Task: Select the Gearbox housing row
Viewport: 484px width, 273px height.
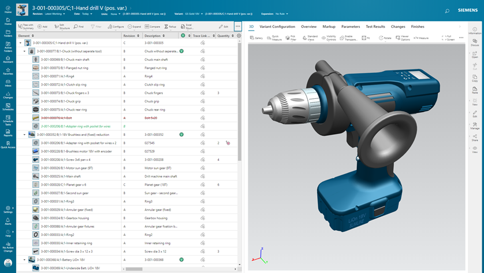Action: 127,218
